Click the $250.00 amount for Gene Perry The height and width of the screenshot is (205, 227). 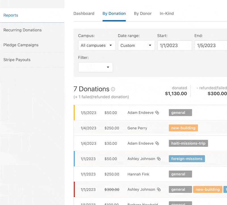(x=112, y=128)
